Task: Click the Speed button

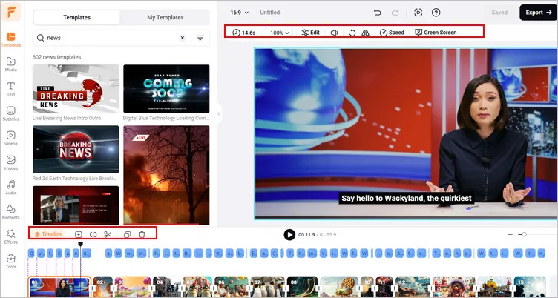Action: [x=393, y=33]
